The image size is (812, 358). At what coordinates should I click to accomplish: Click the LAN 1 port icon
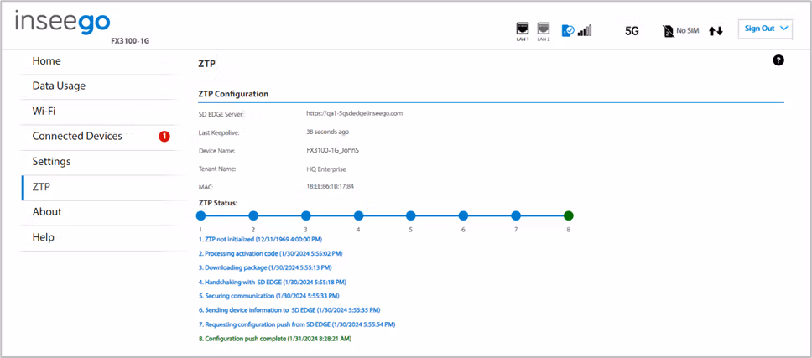click(x=523, y=29)
